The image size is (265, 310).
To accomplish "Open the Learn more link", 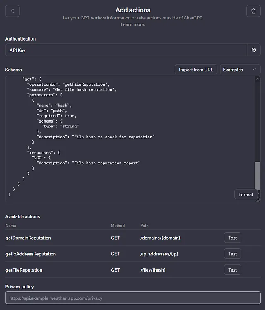I will click(x=133, y=24).
